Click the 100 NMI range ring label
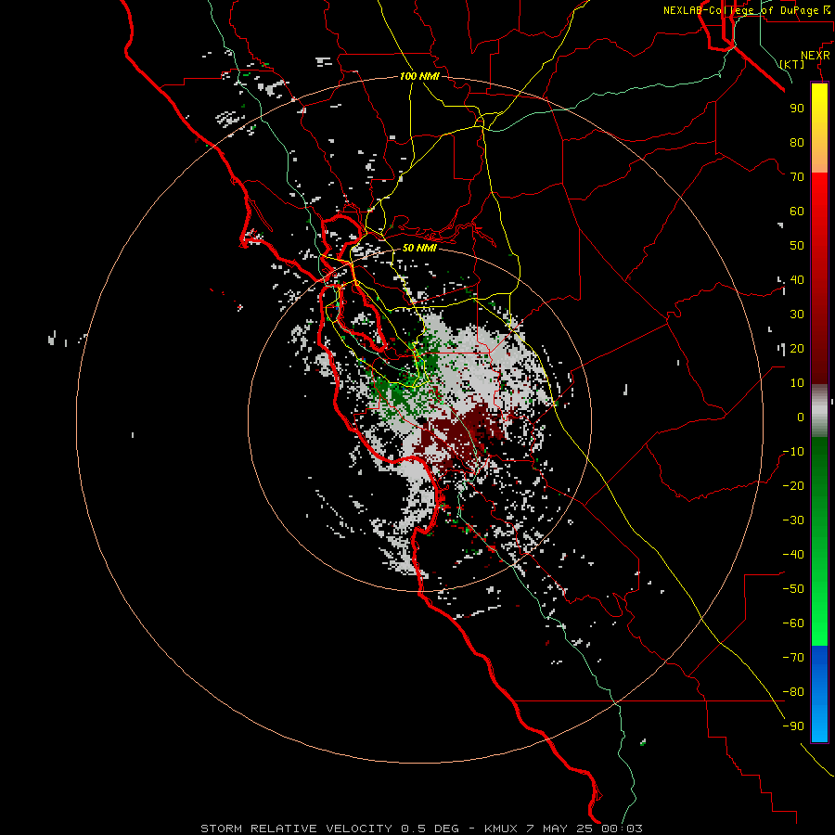This screenshot has width=835, height=835. coord(419,76)
